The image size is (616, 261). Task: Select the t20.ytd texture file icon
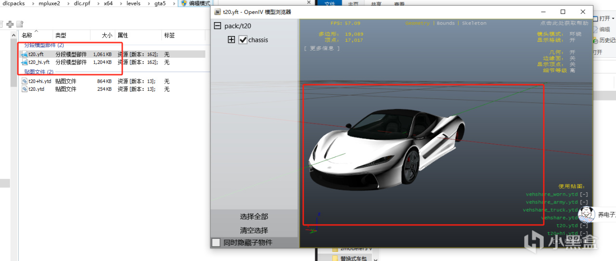24,89
